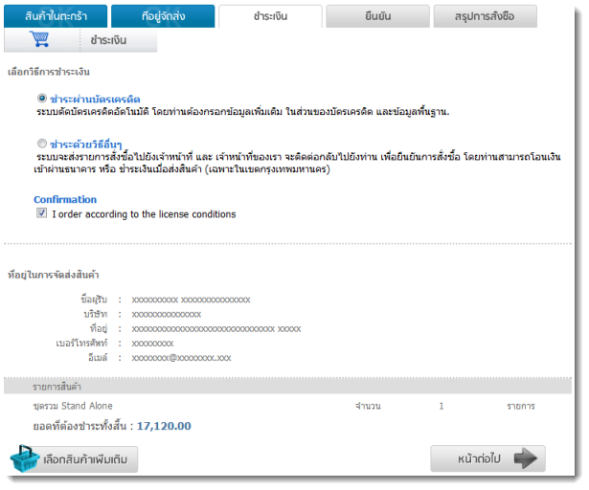This screenshot has height=490, width=589.
Task: Click the total amount 17,120.00
Action: point(164,426)
